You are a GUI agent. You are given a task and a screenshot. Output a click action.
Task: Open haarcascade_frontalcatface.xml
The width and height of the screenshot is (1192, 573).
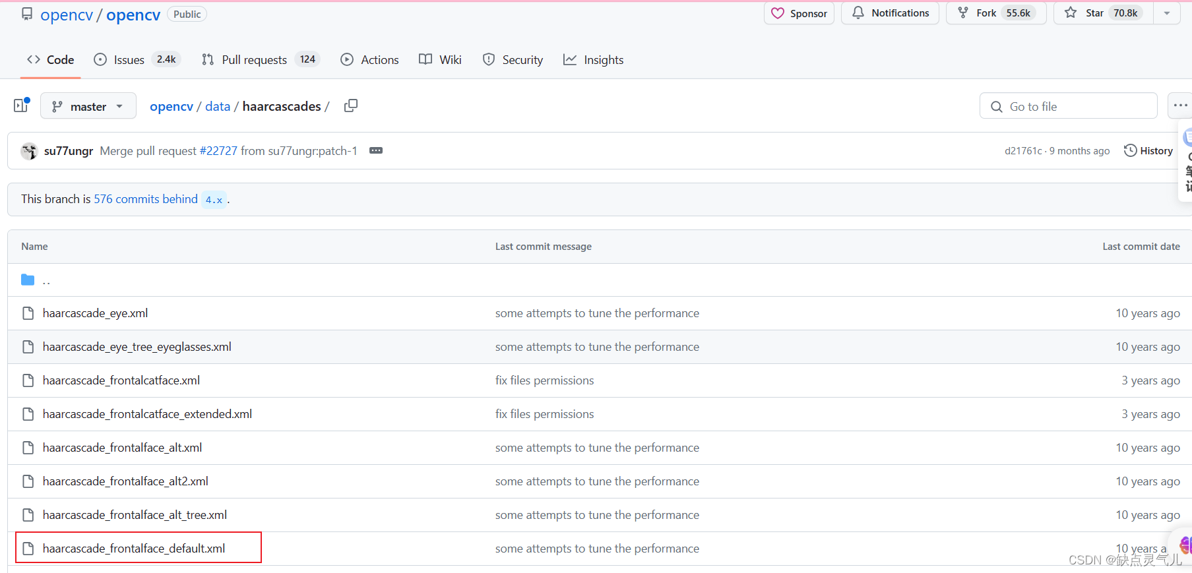(121, 380)
